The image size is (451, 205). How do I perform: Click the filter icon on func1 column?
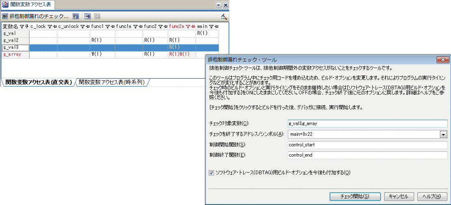click(107, 27)
